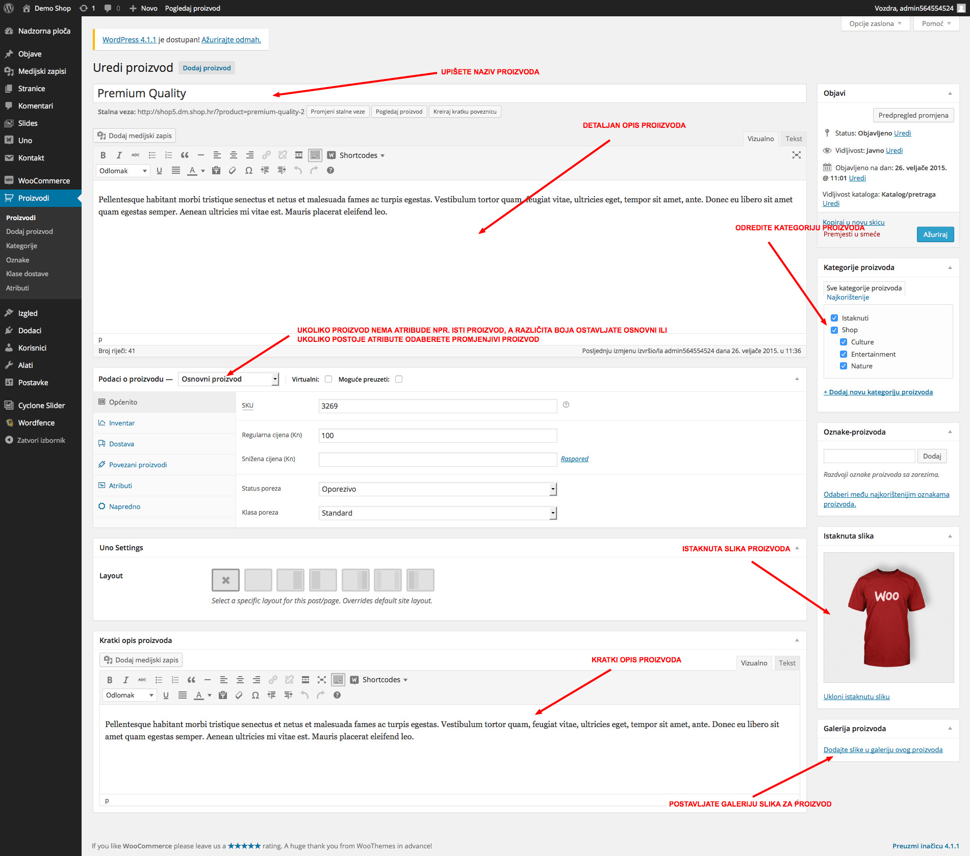Open the Status poreza dropdown

pyautogui.click(x=438, y=489)
